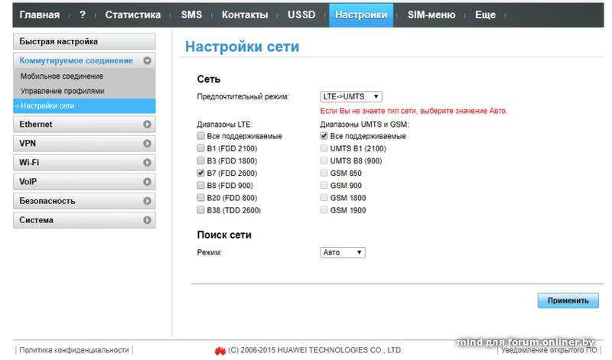612x360 pixels.
Task: Uncheck B7 (FDD 2600) band
Action: (200, 174)
